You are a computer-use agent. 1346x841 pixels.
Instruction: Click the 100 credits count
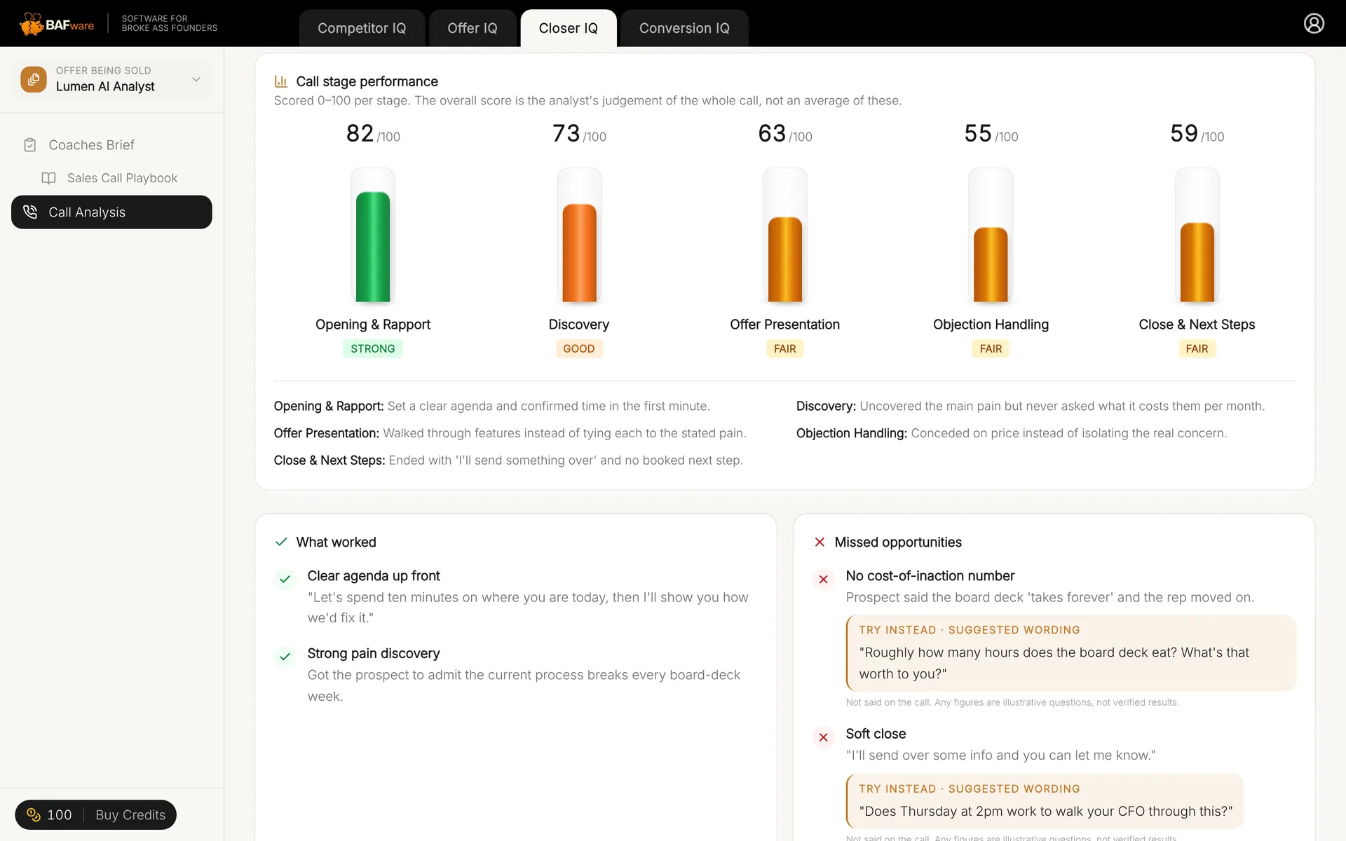coord(60,814)
